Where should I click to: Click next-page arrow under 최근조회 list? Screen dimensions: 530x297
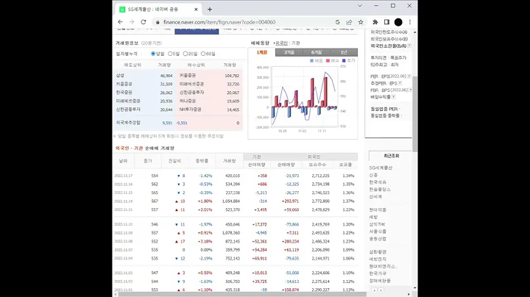381,290
